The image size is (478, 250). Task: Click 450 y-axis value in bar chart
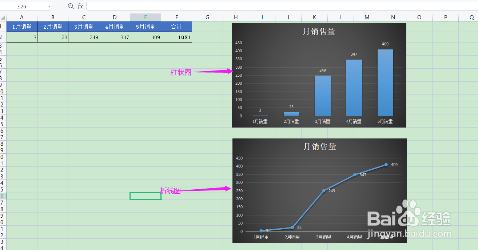point(239,43)
